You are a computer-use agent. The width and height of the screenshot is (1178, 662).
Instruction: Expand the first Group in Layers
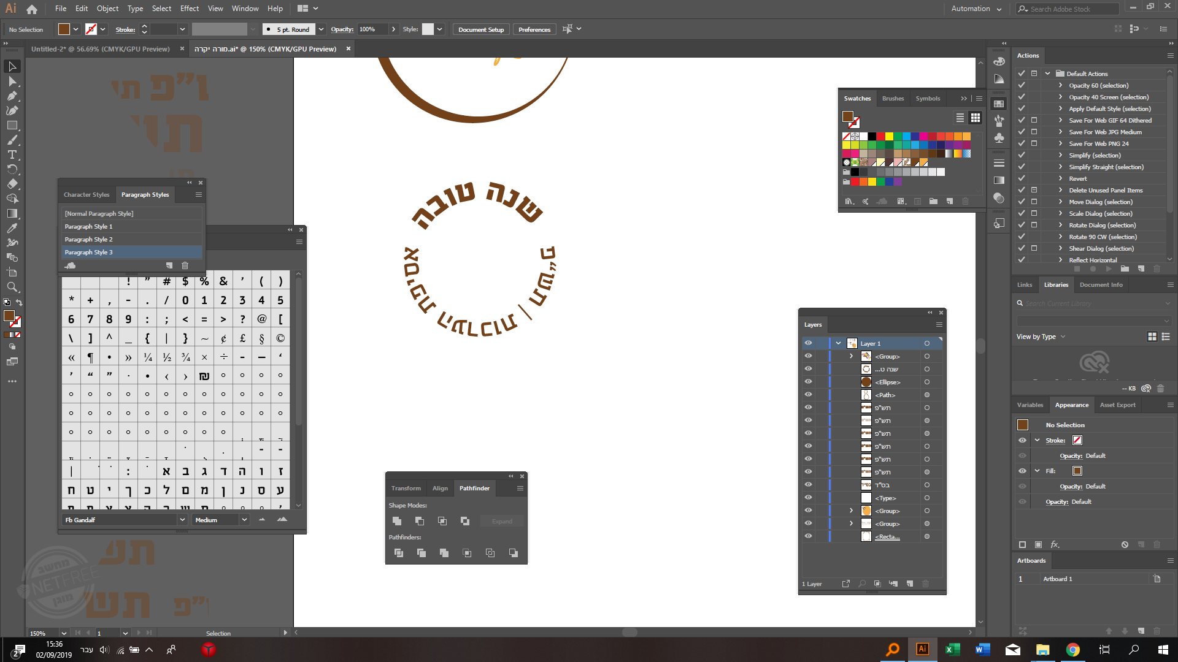coord(851,356)
